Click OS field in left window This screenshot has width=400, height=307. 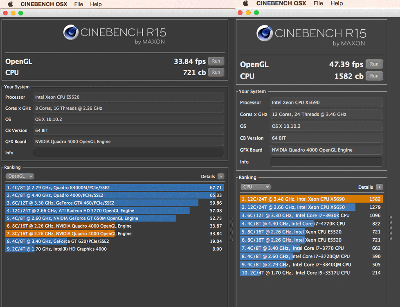[128, 119]
